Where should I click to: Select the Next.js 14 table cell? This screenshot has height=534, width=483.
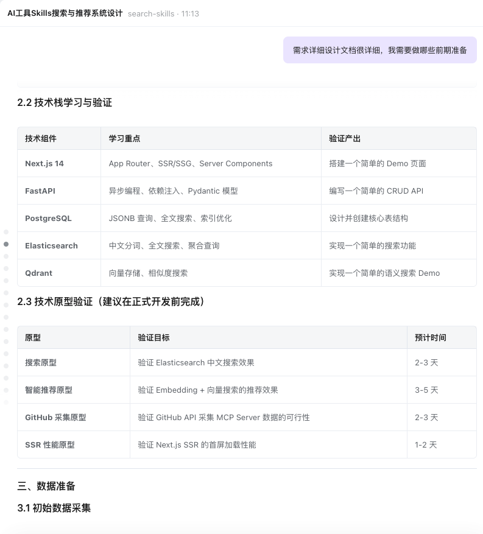tap(44, 164)
